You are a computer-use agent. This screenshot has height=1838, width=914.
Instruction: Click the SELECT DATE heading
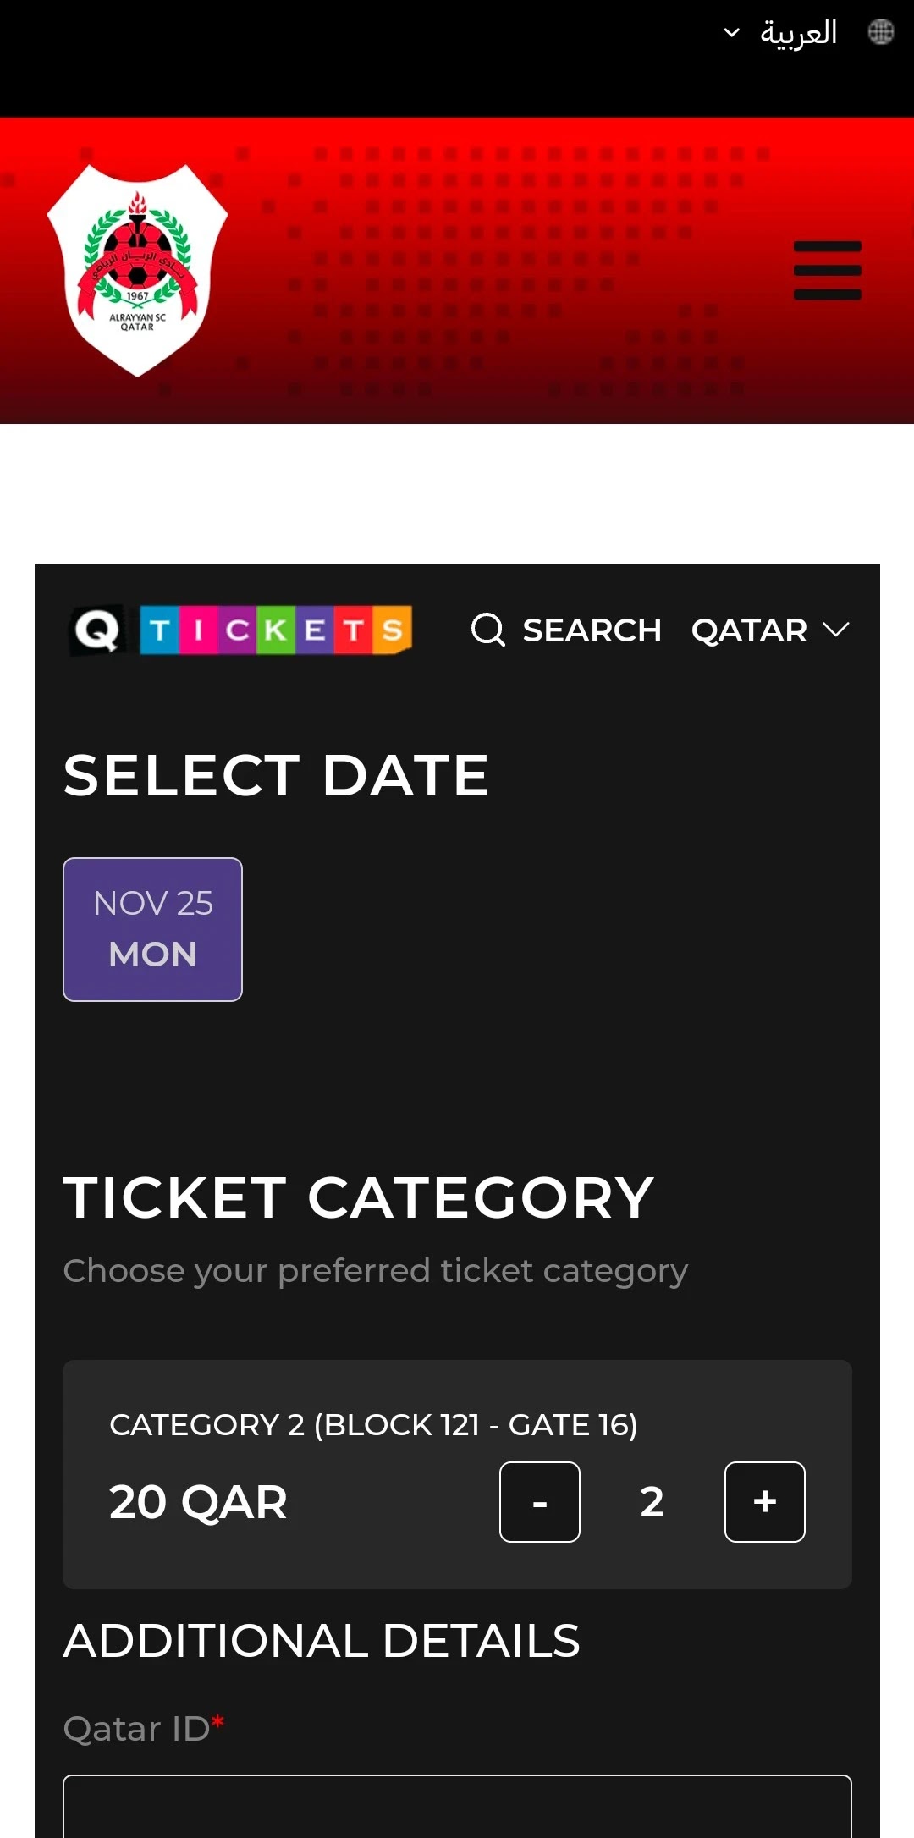pyautogui.click(x=276, y=775)
